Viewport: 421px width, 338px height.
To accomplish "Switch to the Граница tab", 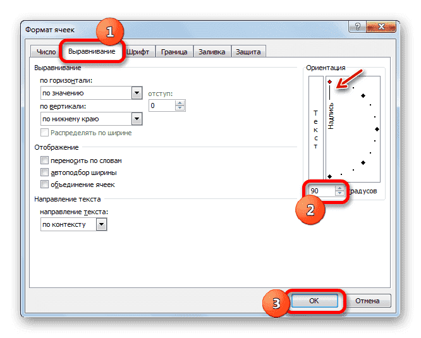I will 174,52.
